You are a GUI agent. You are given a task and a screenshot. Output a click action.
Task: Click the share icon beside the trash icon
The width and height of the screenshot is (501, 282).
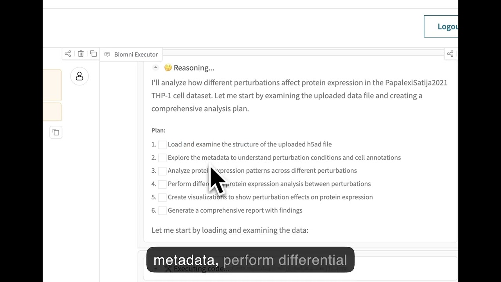[x=68, y=54]
